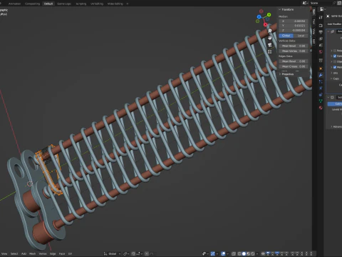Uncheck Merge checkbox in Array modifier
342x257 pixels.
[x=335, y=67]
